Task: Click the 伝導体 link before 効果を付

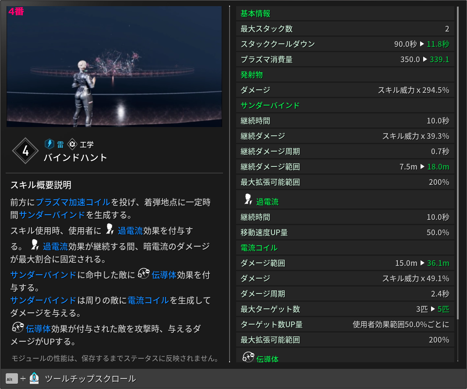Action: [164, 275]
